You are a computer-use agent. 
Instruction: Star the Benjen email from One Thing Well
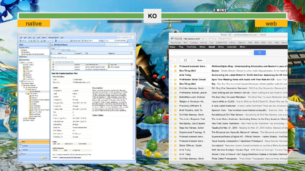coord(171,71)
